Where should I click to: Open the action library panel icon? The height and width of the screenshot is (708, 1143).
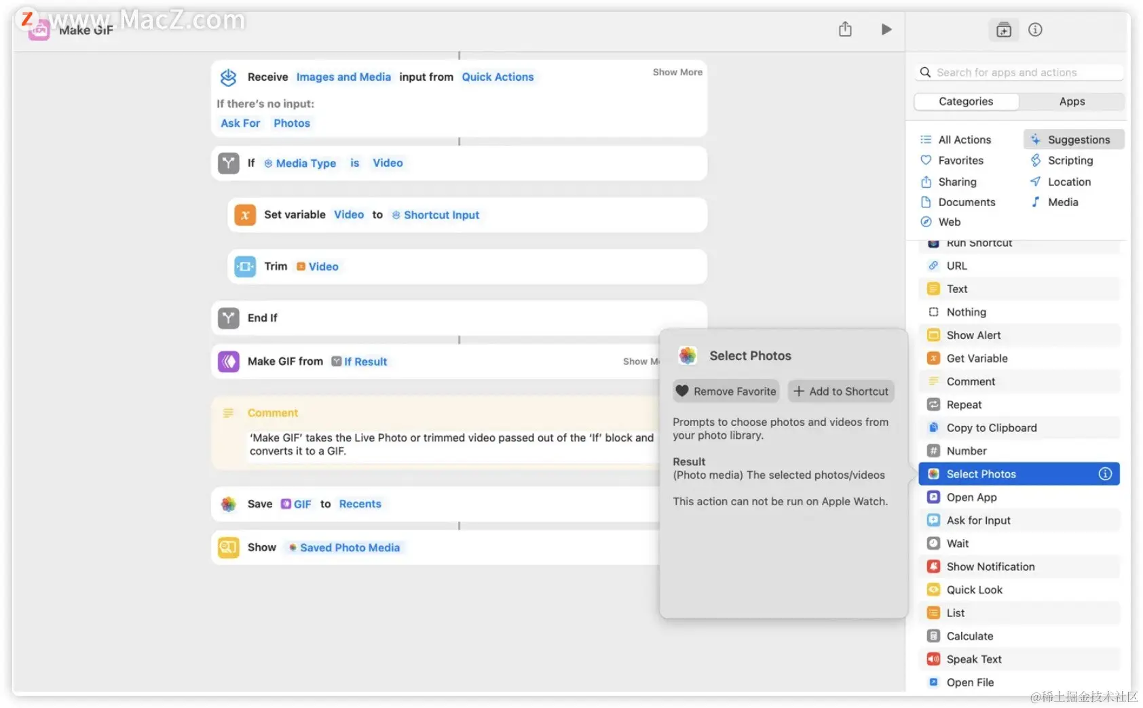coord(1003,30)
